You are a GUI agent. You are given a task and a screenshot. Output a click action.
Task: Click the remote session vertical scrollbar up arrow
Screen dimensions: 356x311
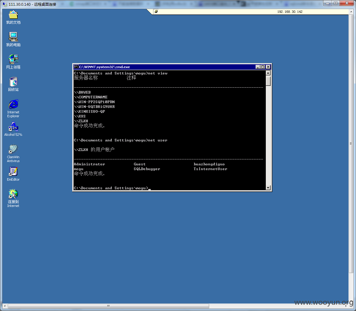[351, 12]
